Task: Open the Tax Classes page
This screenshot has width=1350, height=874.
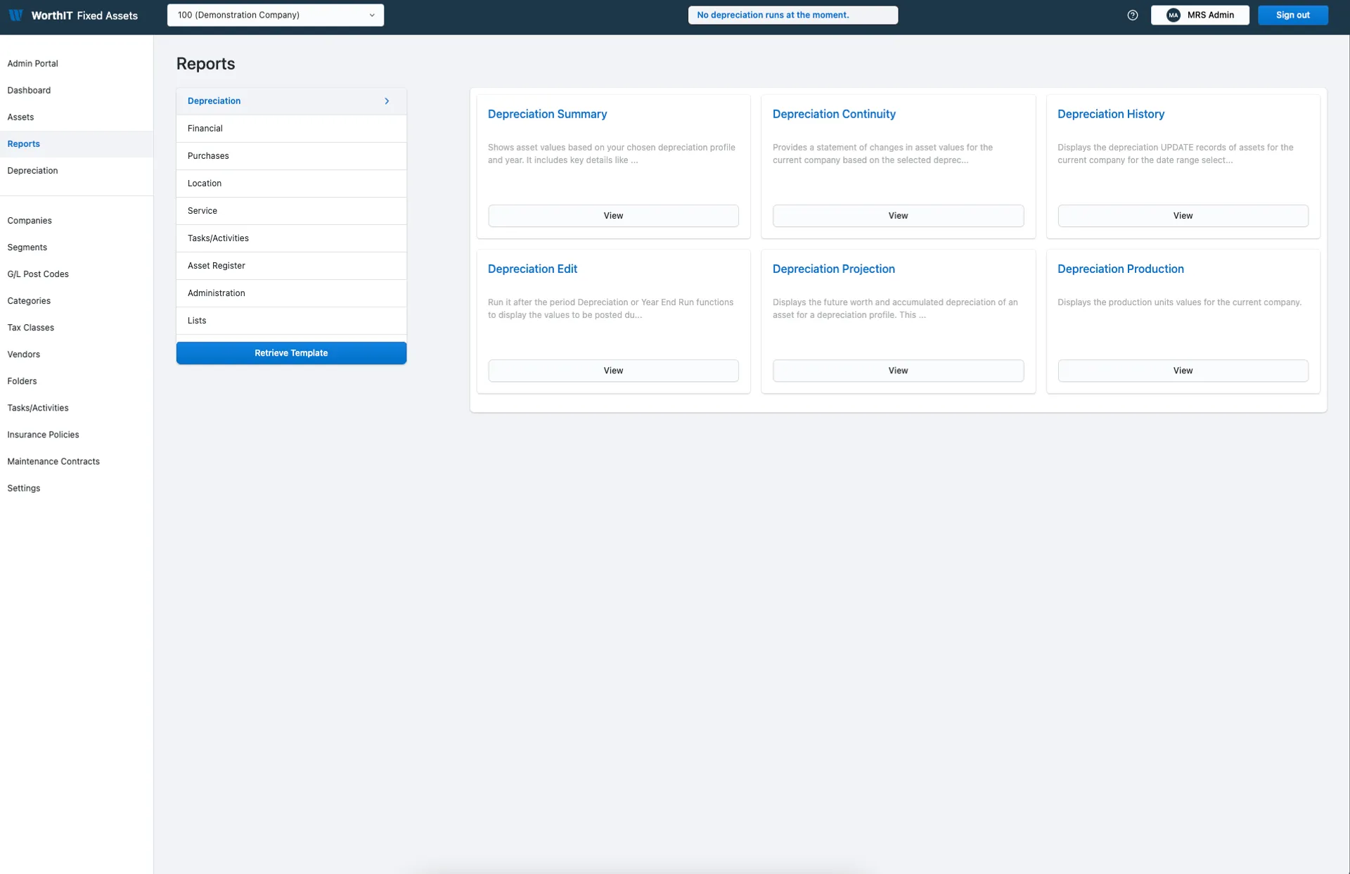Action: click(x=30, y=327)
